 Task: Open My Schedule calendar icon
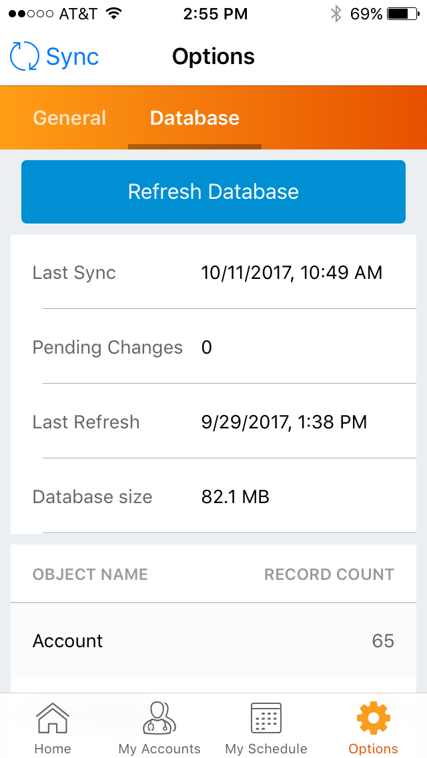[x=266, y=719]
